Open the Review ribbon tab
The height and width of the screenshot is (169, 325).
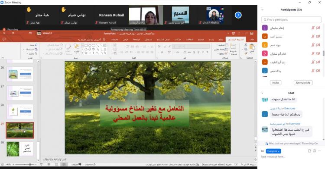point(136,39)
